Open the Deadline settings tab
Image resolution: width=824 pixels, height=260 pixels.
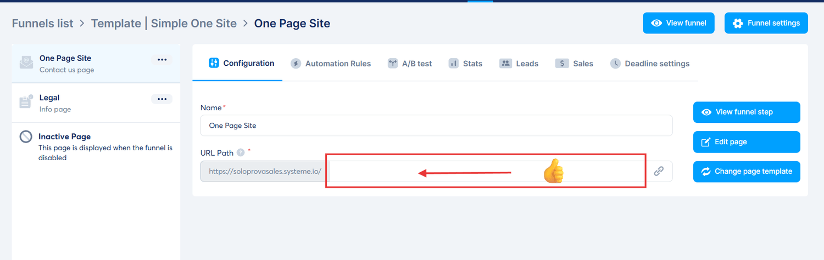point(650,64)
